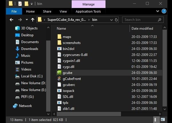The height and width of the screenshot is (123, 172).
Task: Select the isopack application icon
Action: pos(59,90)
